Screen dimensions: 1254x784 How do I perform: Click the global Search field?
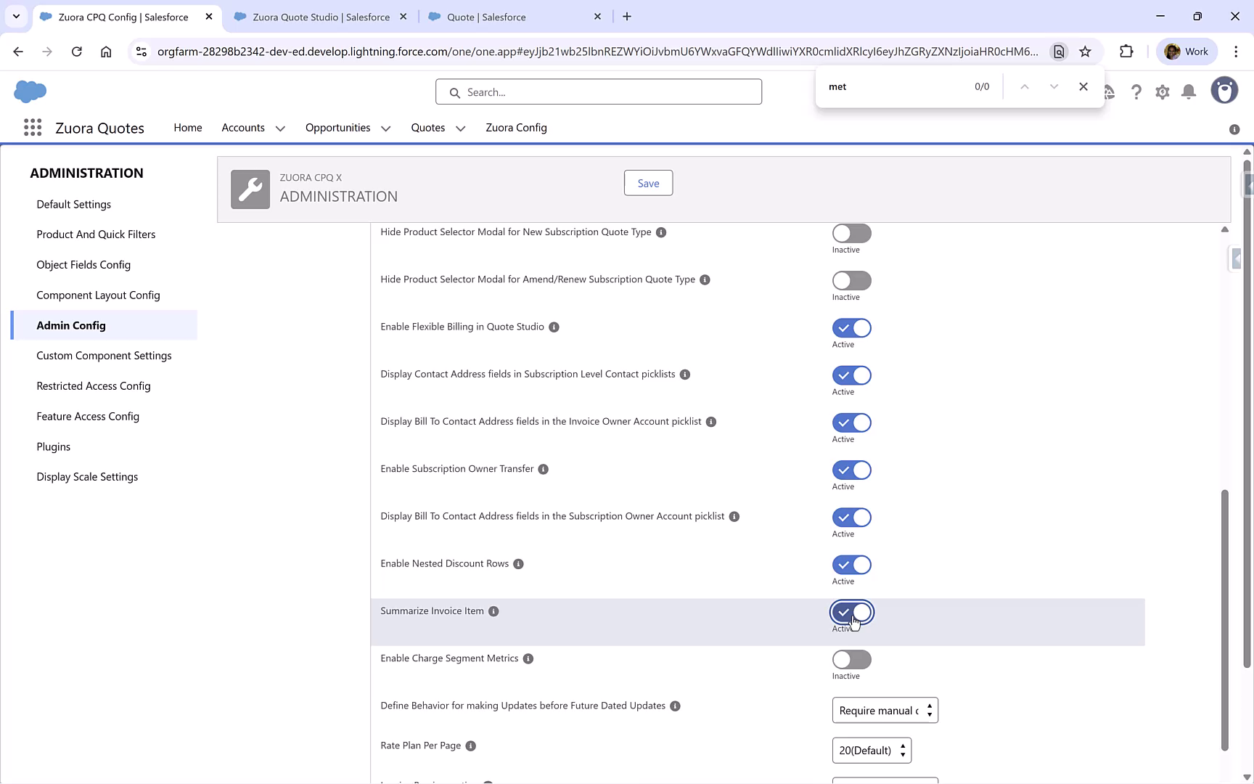pos(598,91)
